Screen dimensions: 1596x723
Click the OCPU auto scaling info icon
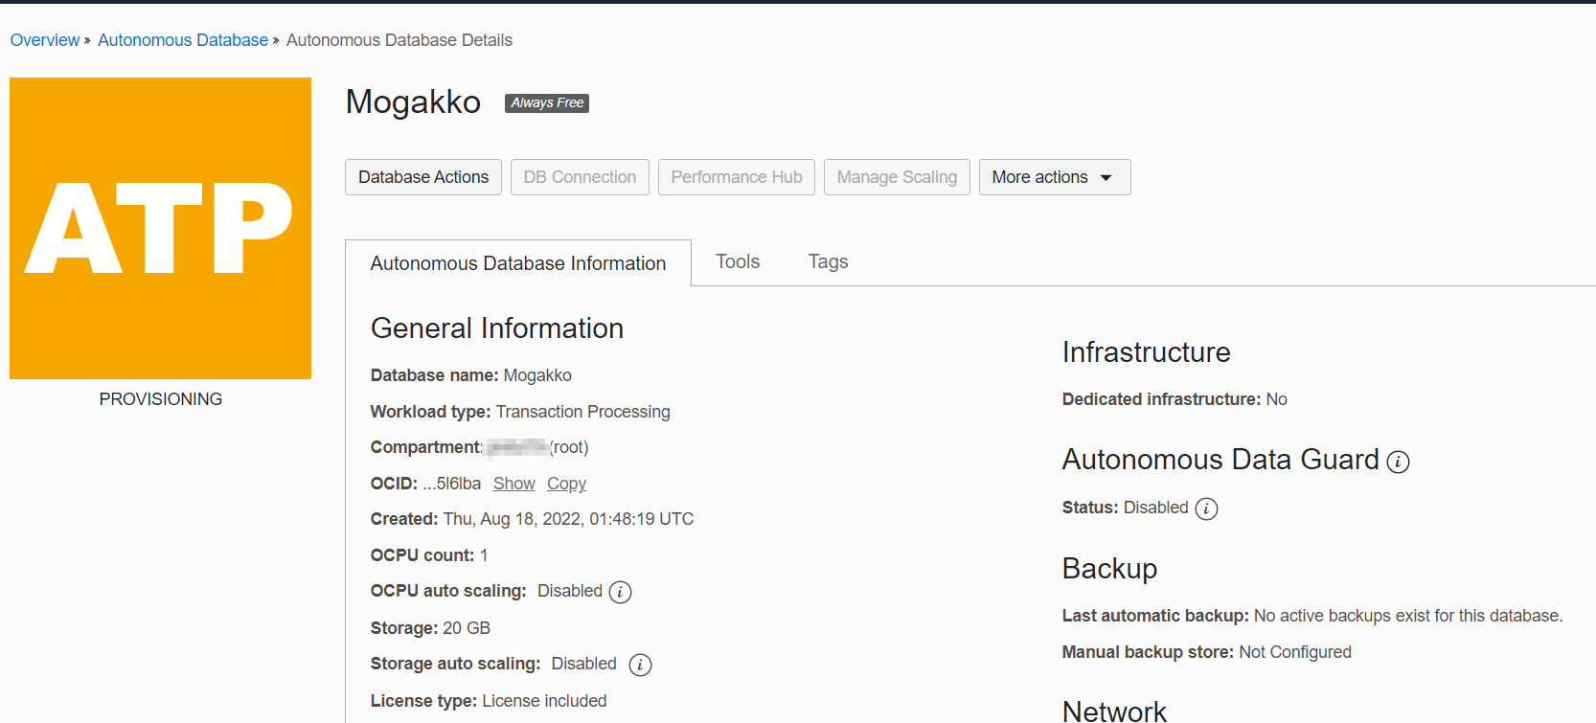(x=620, y=593)
